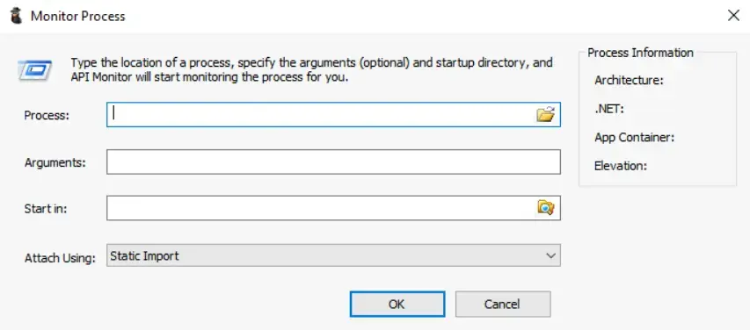Click into the Arguments text box
750x330 pixels.
[x=333, y=161]
